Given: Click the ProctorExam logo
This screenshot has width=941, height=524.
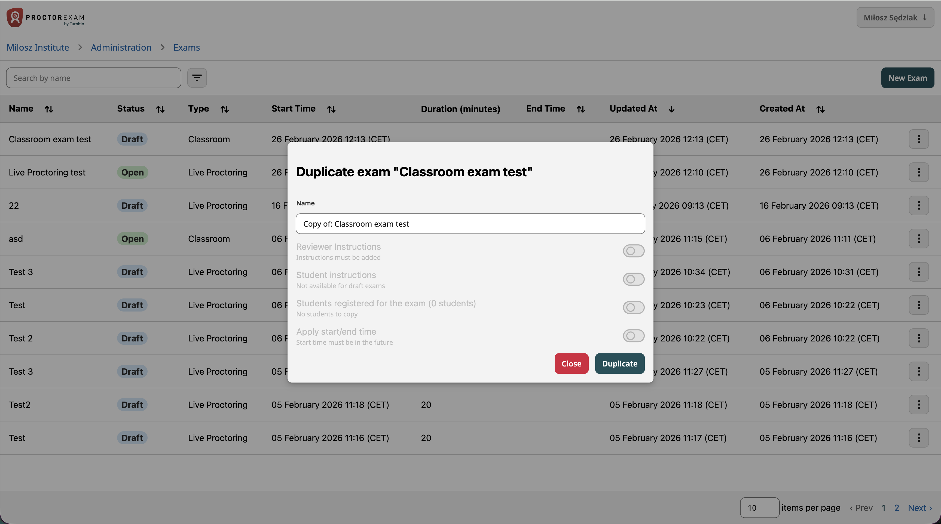Looking at the screenshot, I should (46, 17).
